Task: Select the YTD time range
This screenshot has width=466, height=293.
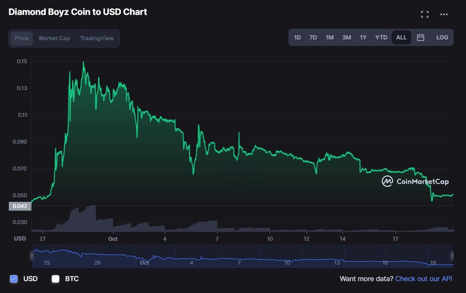Action: pyautogui.click(x=381, y=38)
